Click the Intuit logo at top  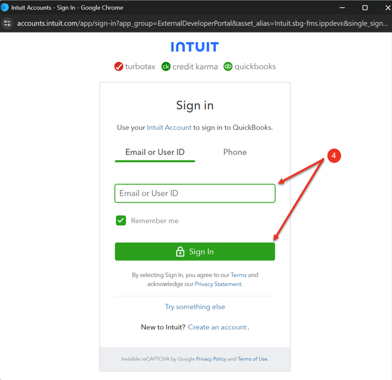195,47
